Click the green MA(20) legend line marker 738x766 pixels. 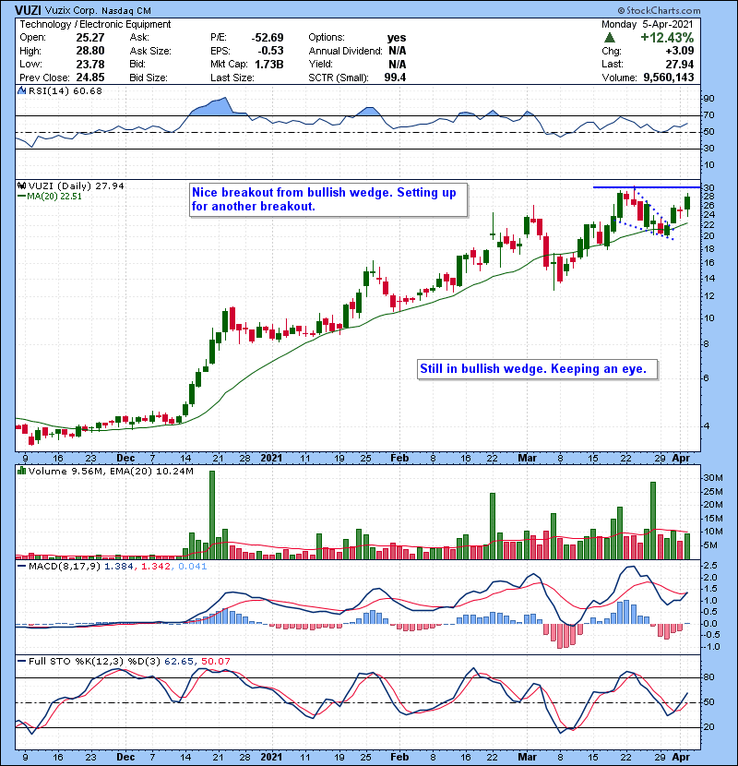(21, 197)
